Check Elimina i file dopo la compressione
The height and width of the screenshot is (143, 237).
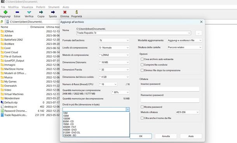coord(142,70)
